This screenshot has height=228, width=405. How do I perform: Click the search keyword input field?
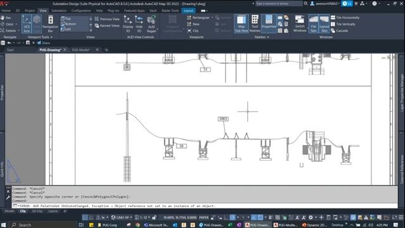click(278, 4)
